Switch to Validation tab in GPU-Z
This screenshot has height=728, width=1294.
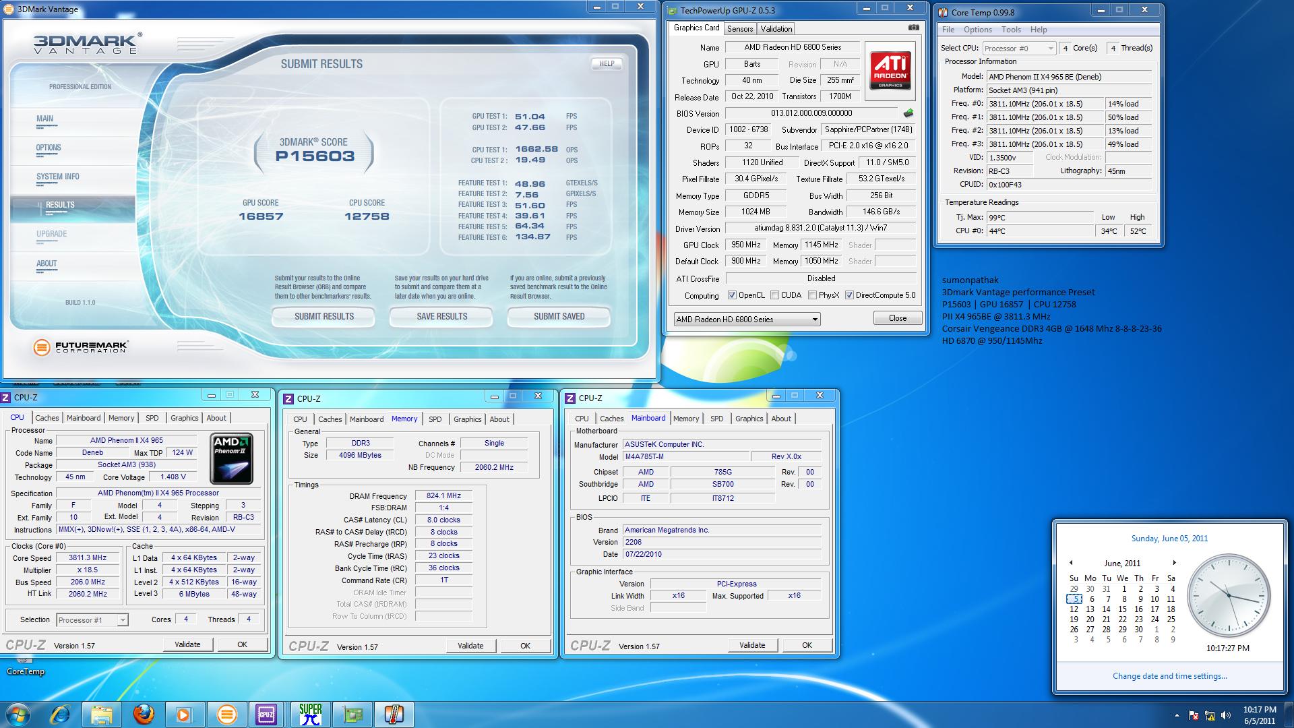pyautogui.click(x=776, y=29)
